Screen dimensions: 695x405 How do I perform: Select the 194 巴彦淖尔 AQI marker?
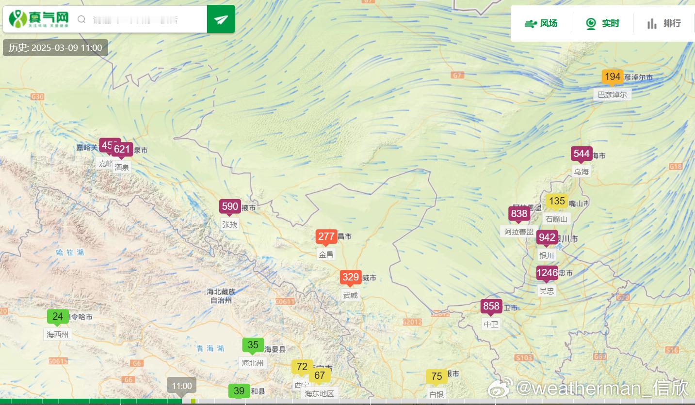point(613,77)
